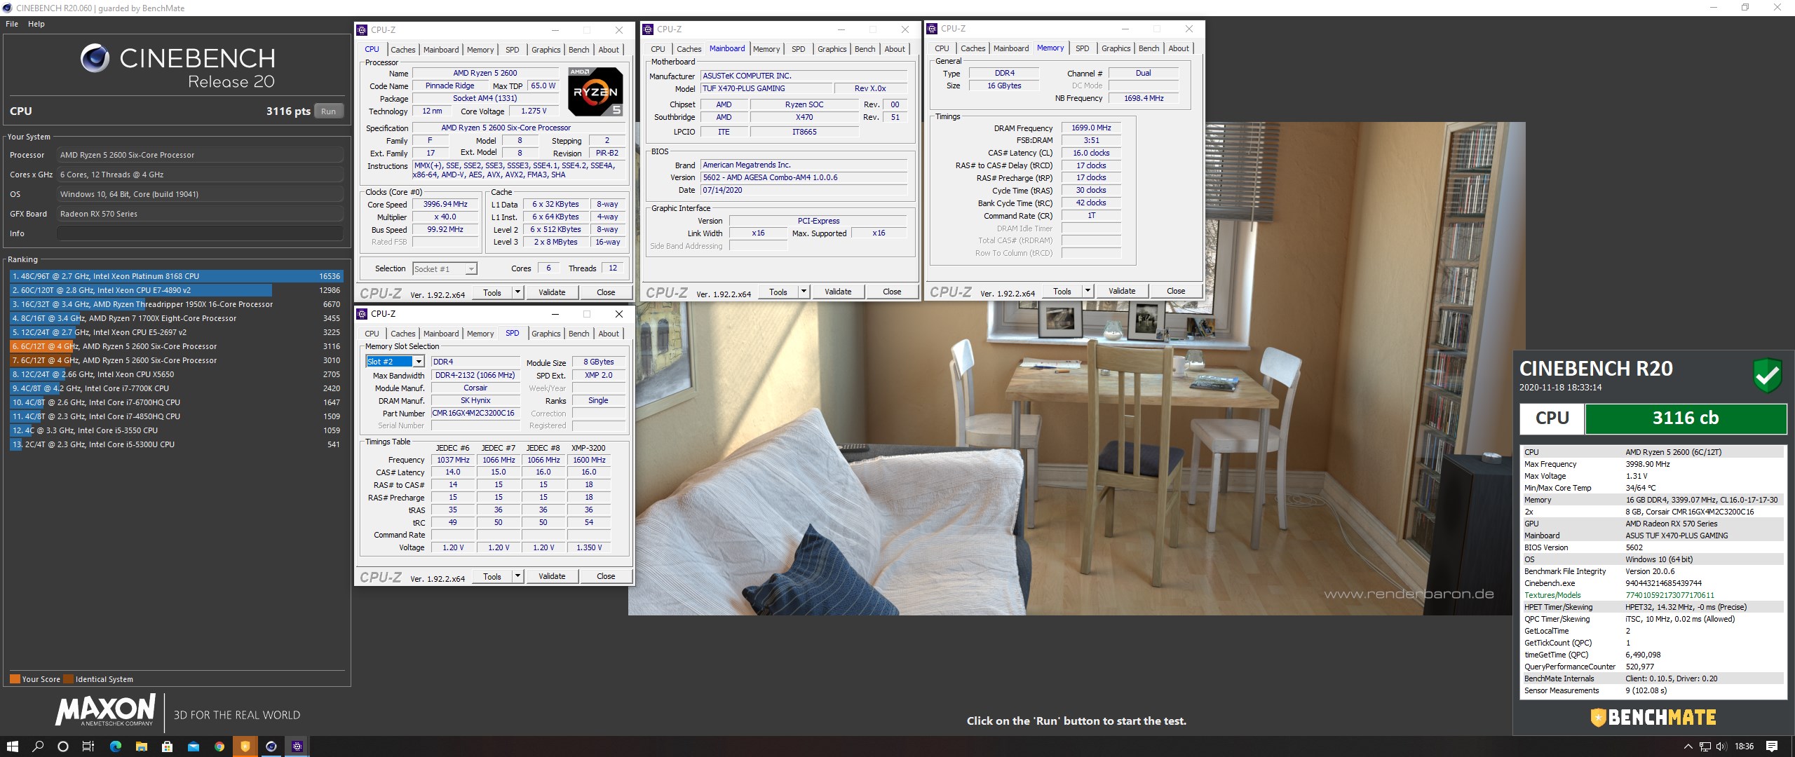
Task: Select ranking row Ryzen 5 2600 scoring 3010
Action: pyautogui.click(x=176, y=360)
